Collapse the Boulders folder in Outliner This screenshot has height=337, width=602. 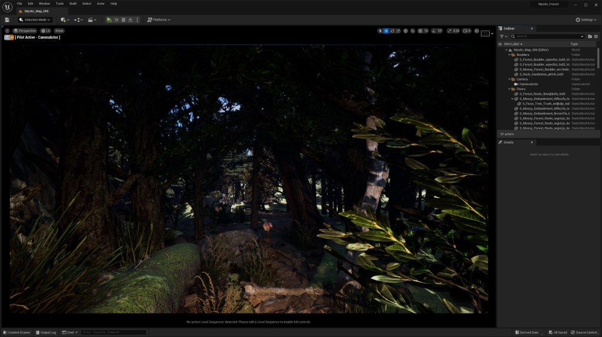point(509,55)
